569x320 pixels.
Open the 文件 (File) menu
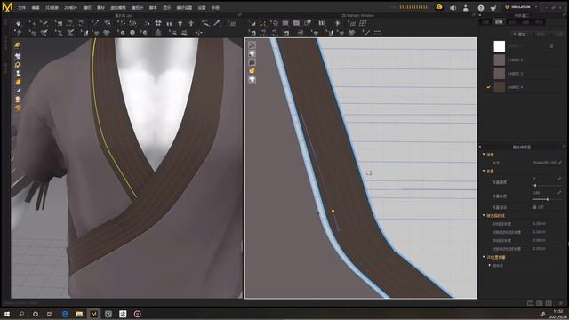[x=21, y=8]
